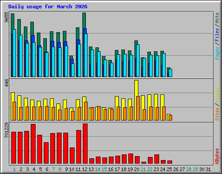Screen dimensions: 222x174
Task: Select day 31 on the date axis
Action: pos(208,169)
